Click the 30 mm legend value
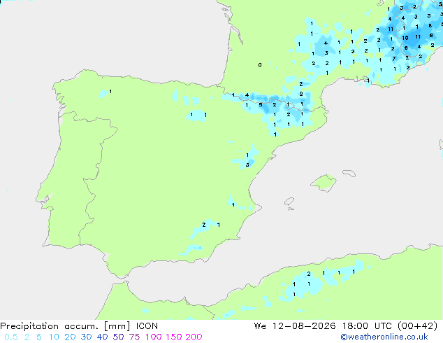The image size is (443, 343). coord(86,337)
